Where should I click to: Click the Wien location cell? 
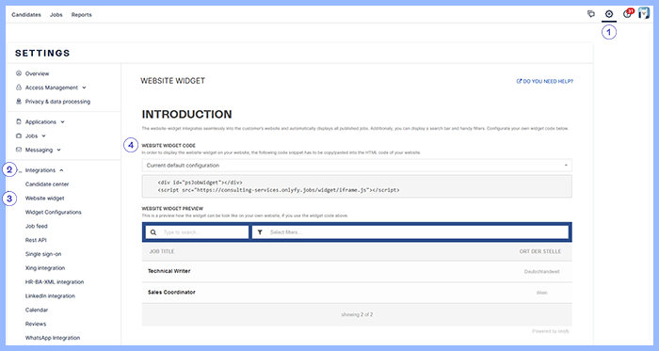point(541,293)
